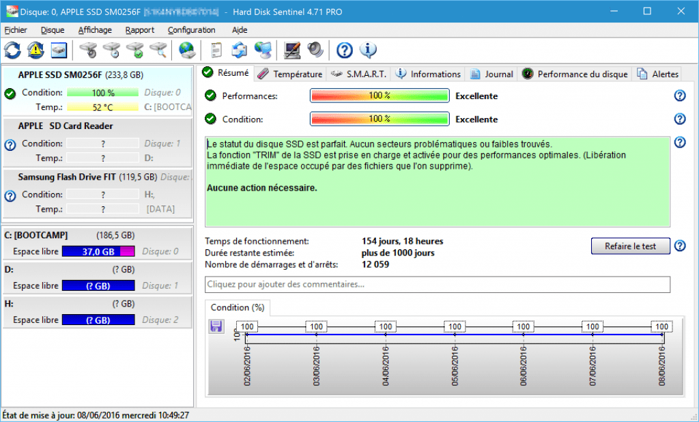The width and height of the screenshot is (699, 422).
Task: Click the Condition 100 % bar in Résumé
Action: 380,119
